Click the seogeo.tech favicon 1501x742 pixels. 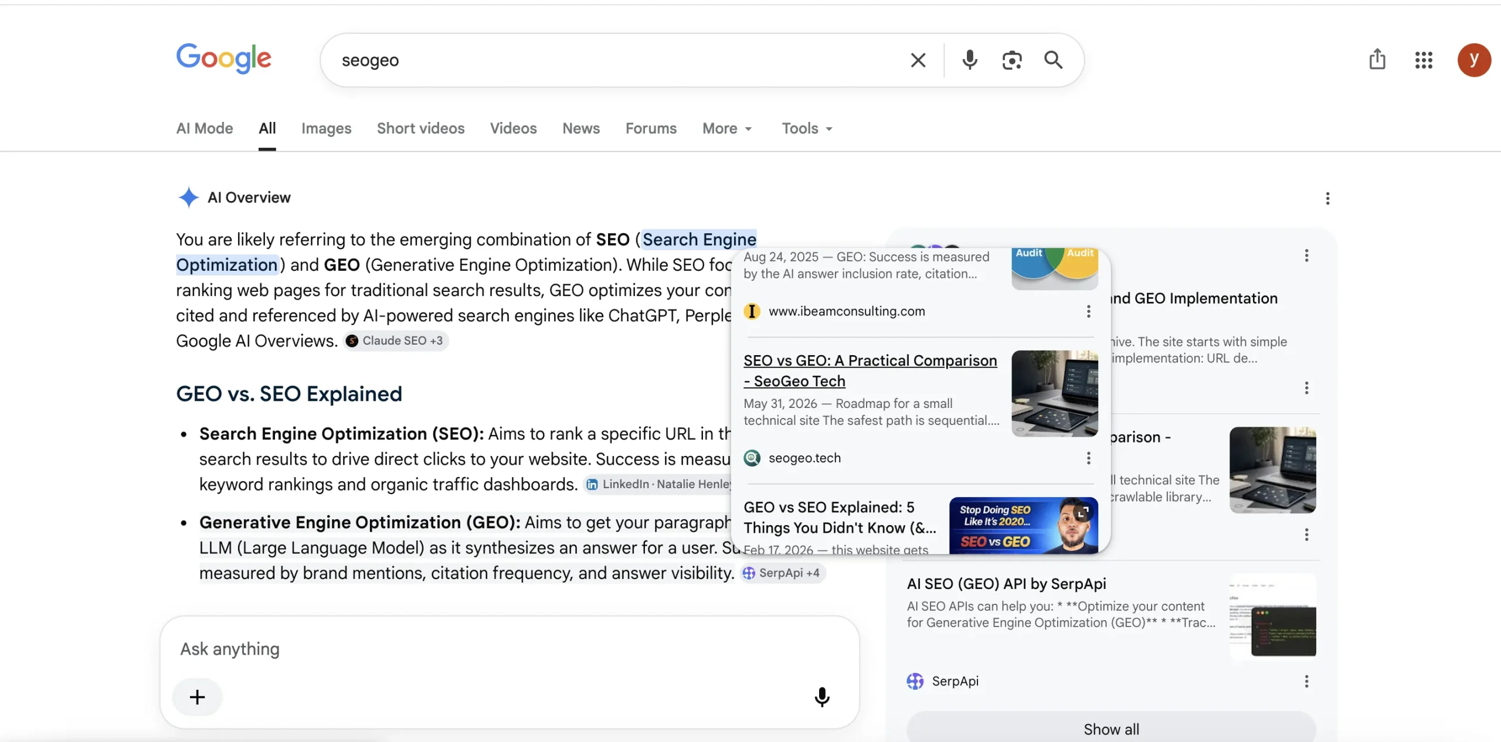point(752,458)
